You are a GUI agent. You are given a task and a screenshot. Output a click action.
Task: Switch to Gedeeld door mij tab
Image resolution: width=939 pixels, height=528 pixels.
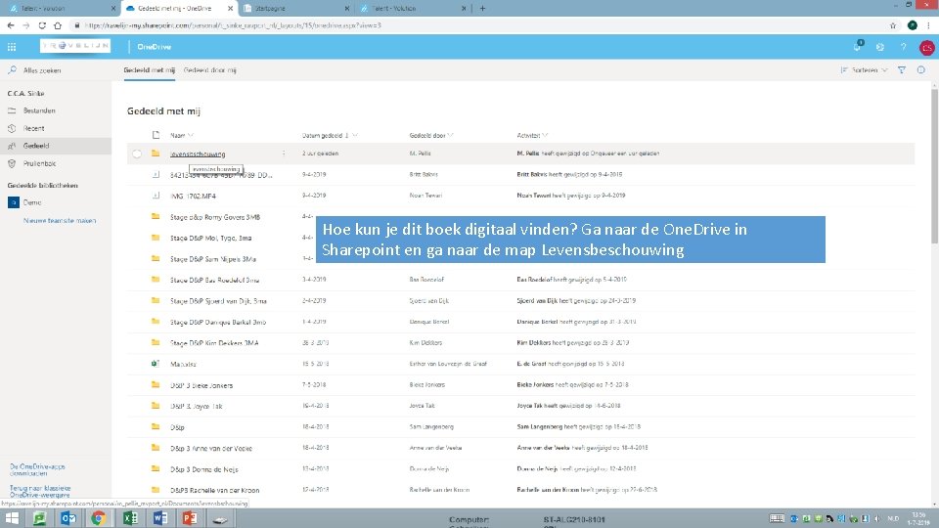209,70
